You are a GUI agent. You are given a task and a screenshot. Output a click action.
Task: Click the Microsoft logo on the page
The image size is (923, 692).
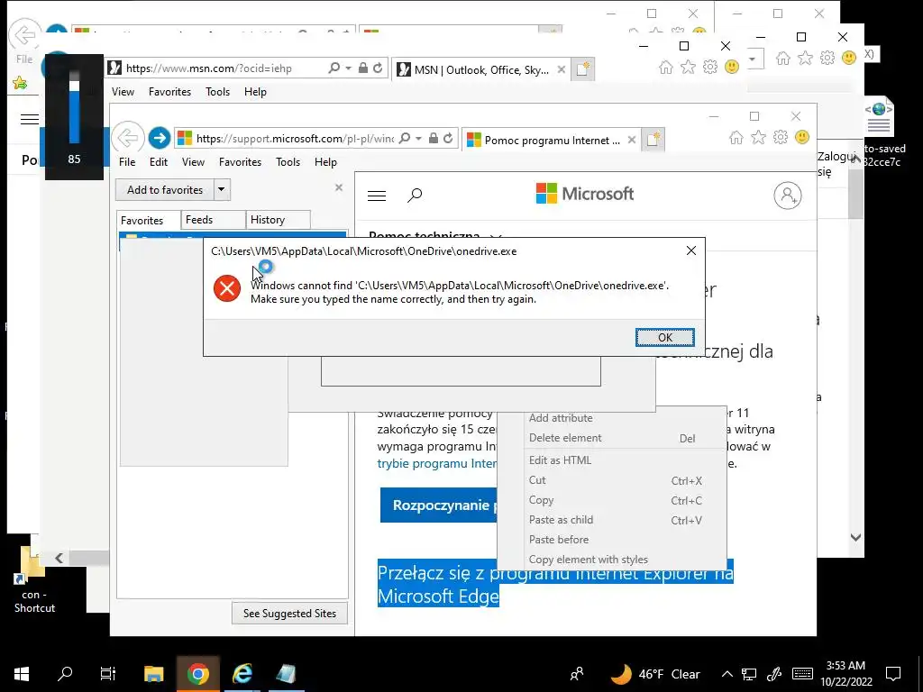pyautogui.click(x=584, y=194)
